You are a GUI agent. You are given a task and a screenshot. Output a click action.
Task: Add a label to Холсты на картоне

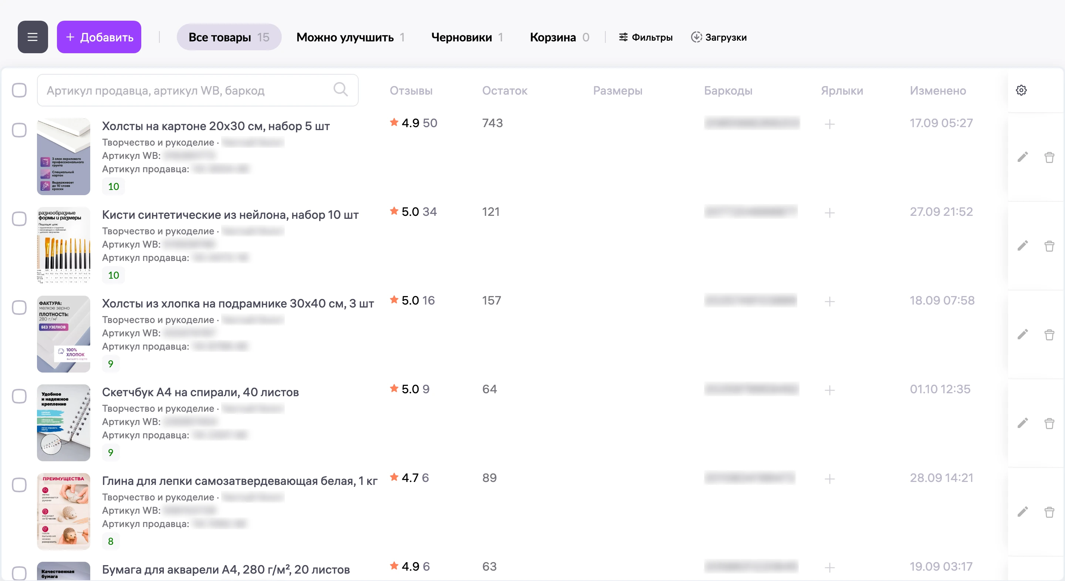coord(829,124)
